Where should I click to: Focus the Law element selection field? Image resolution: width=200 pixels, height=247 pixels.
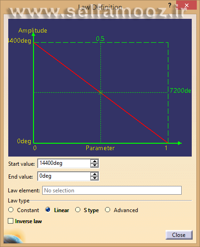click(112, 190)
